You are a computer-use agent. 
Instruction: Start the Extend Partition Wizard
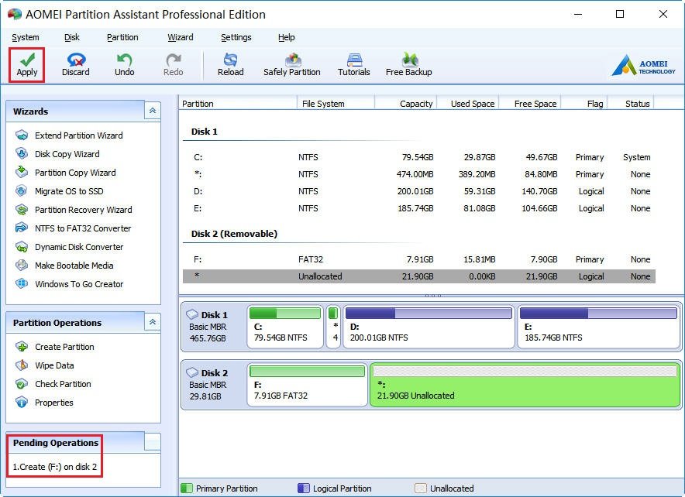tap(78, 135)
